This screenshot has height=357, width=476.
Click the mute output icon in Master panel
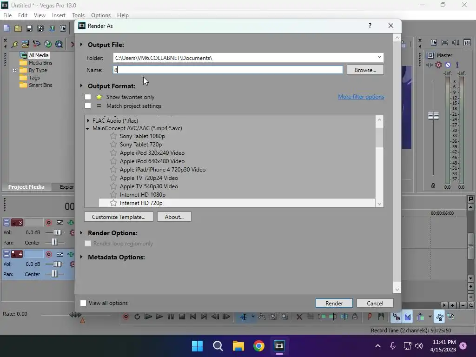point(448,65)
